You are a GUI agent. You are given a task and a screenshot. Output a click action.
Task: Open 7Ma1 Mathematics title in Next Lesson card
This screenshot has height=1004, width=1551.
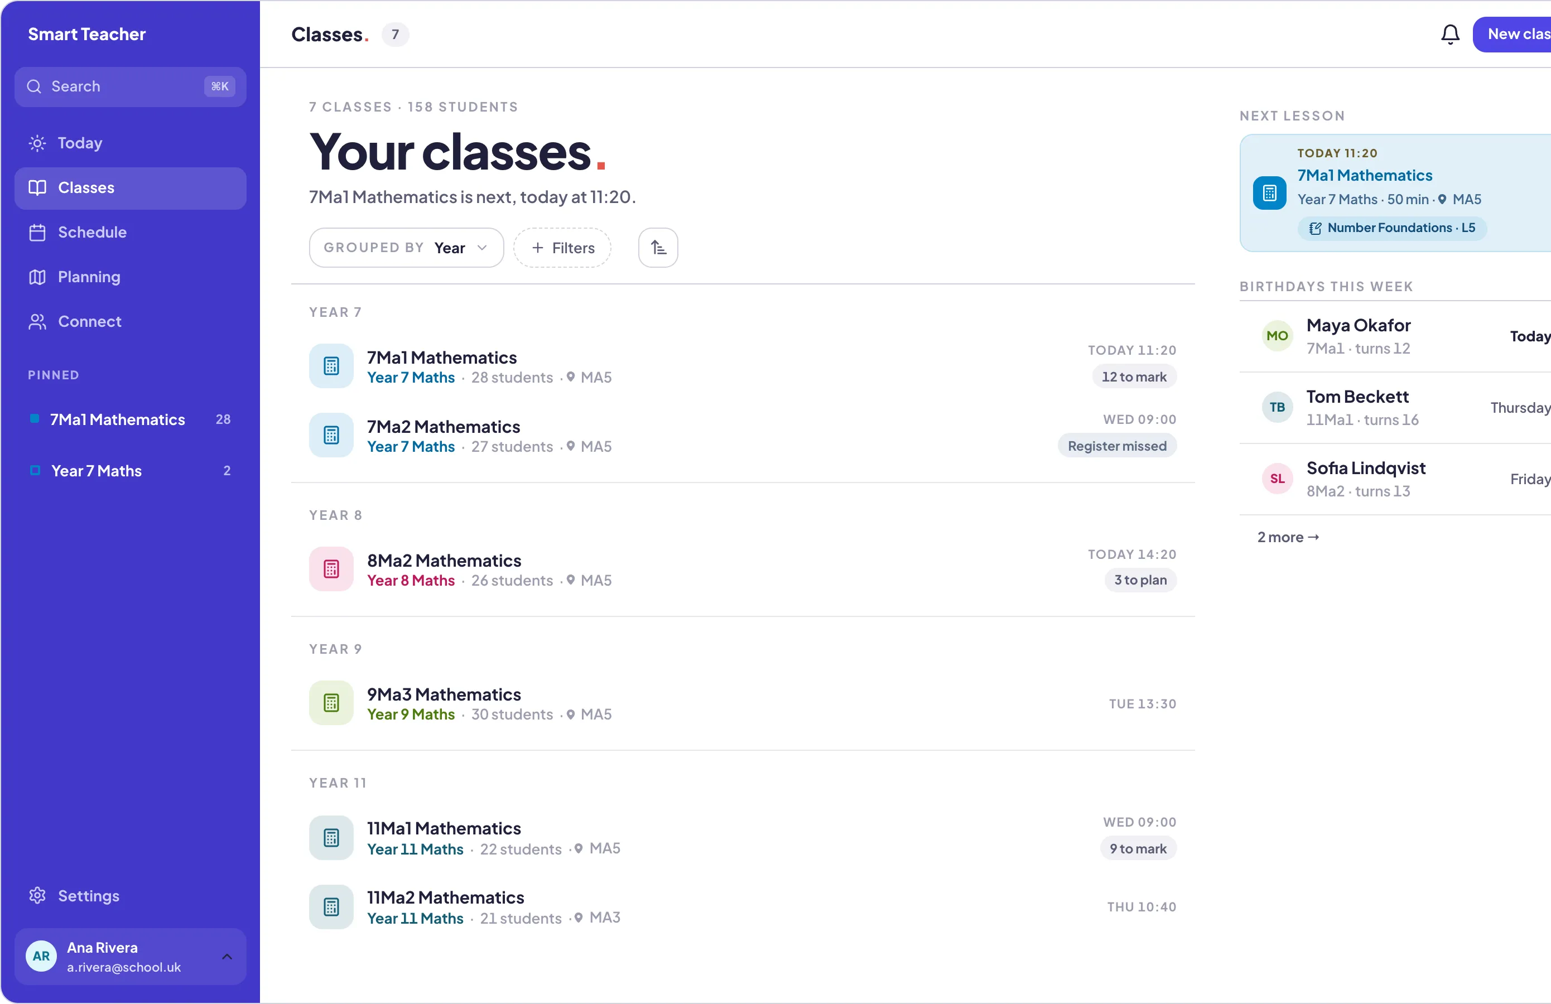pos(1364,175)
